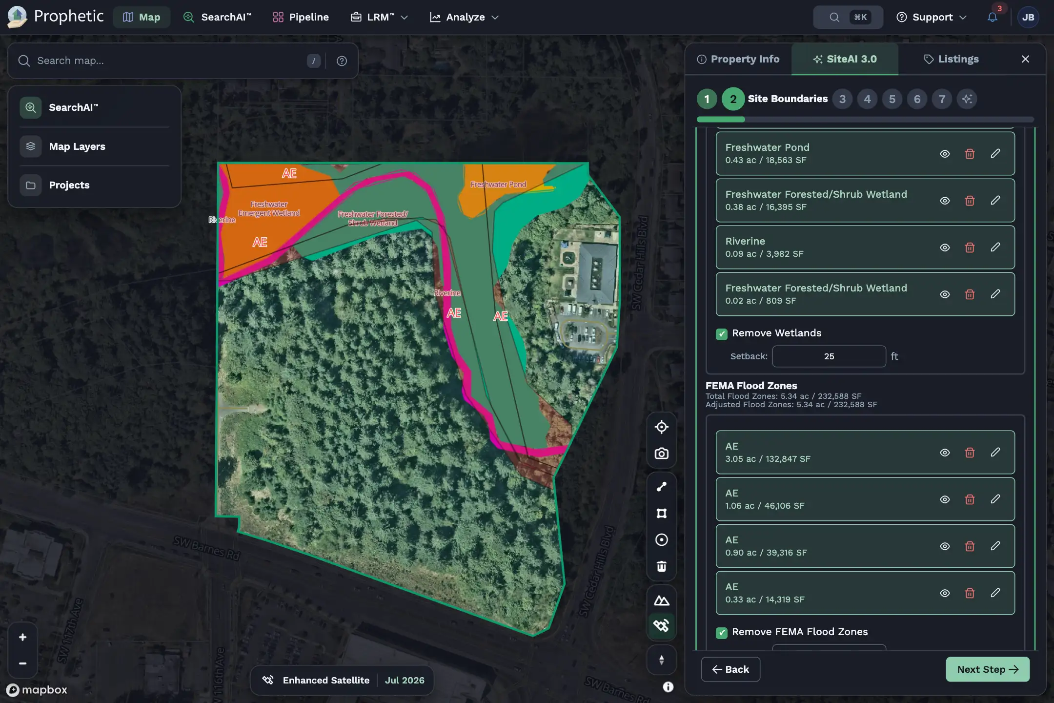Screen dimensions: 1054x703
Task: Zoom in the map with plus
Action: 22,637
